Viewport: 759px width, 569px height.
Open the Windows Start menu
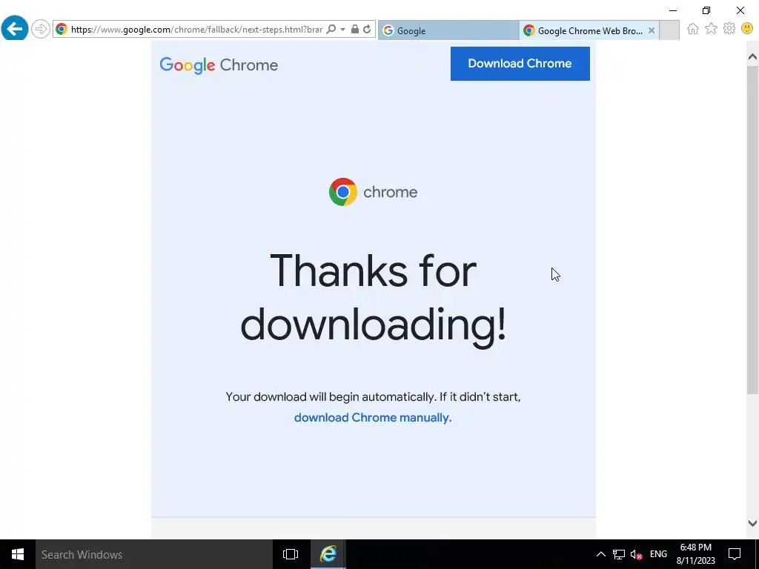point(18,554)
